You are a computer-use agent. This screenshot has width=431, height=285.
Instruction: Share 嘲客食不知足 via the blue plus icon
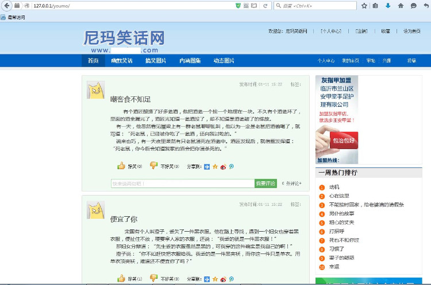point(207,167)
